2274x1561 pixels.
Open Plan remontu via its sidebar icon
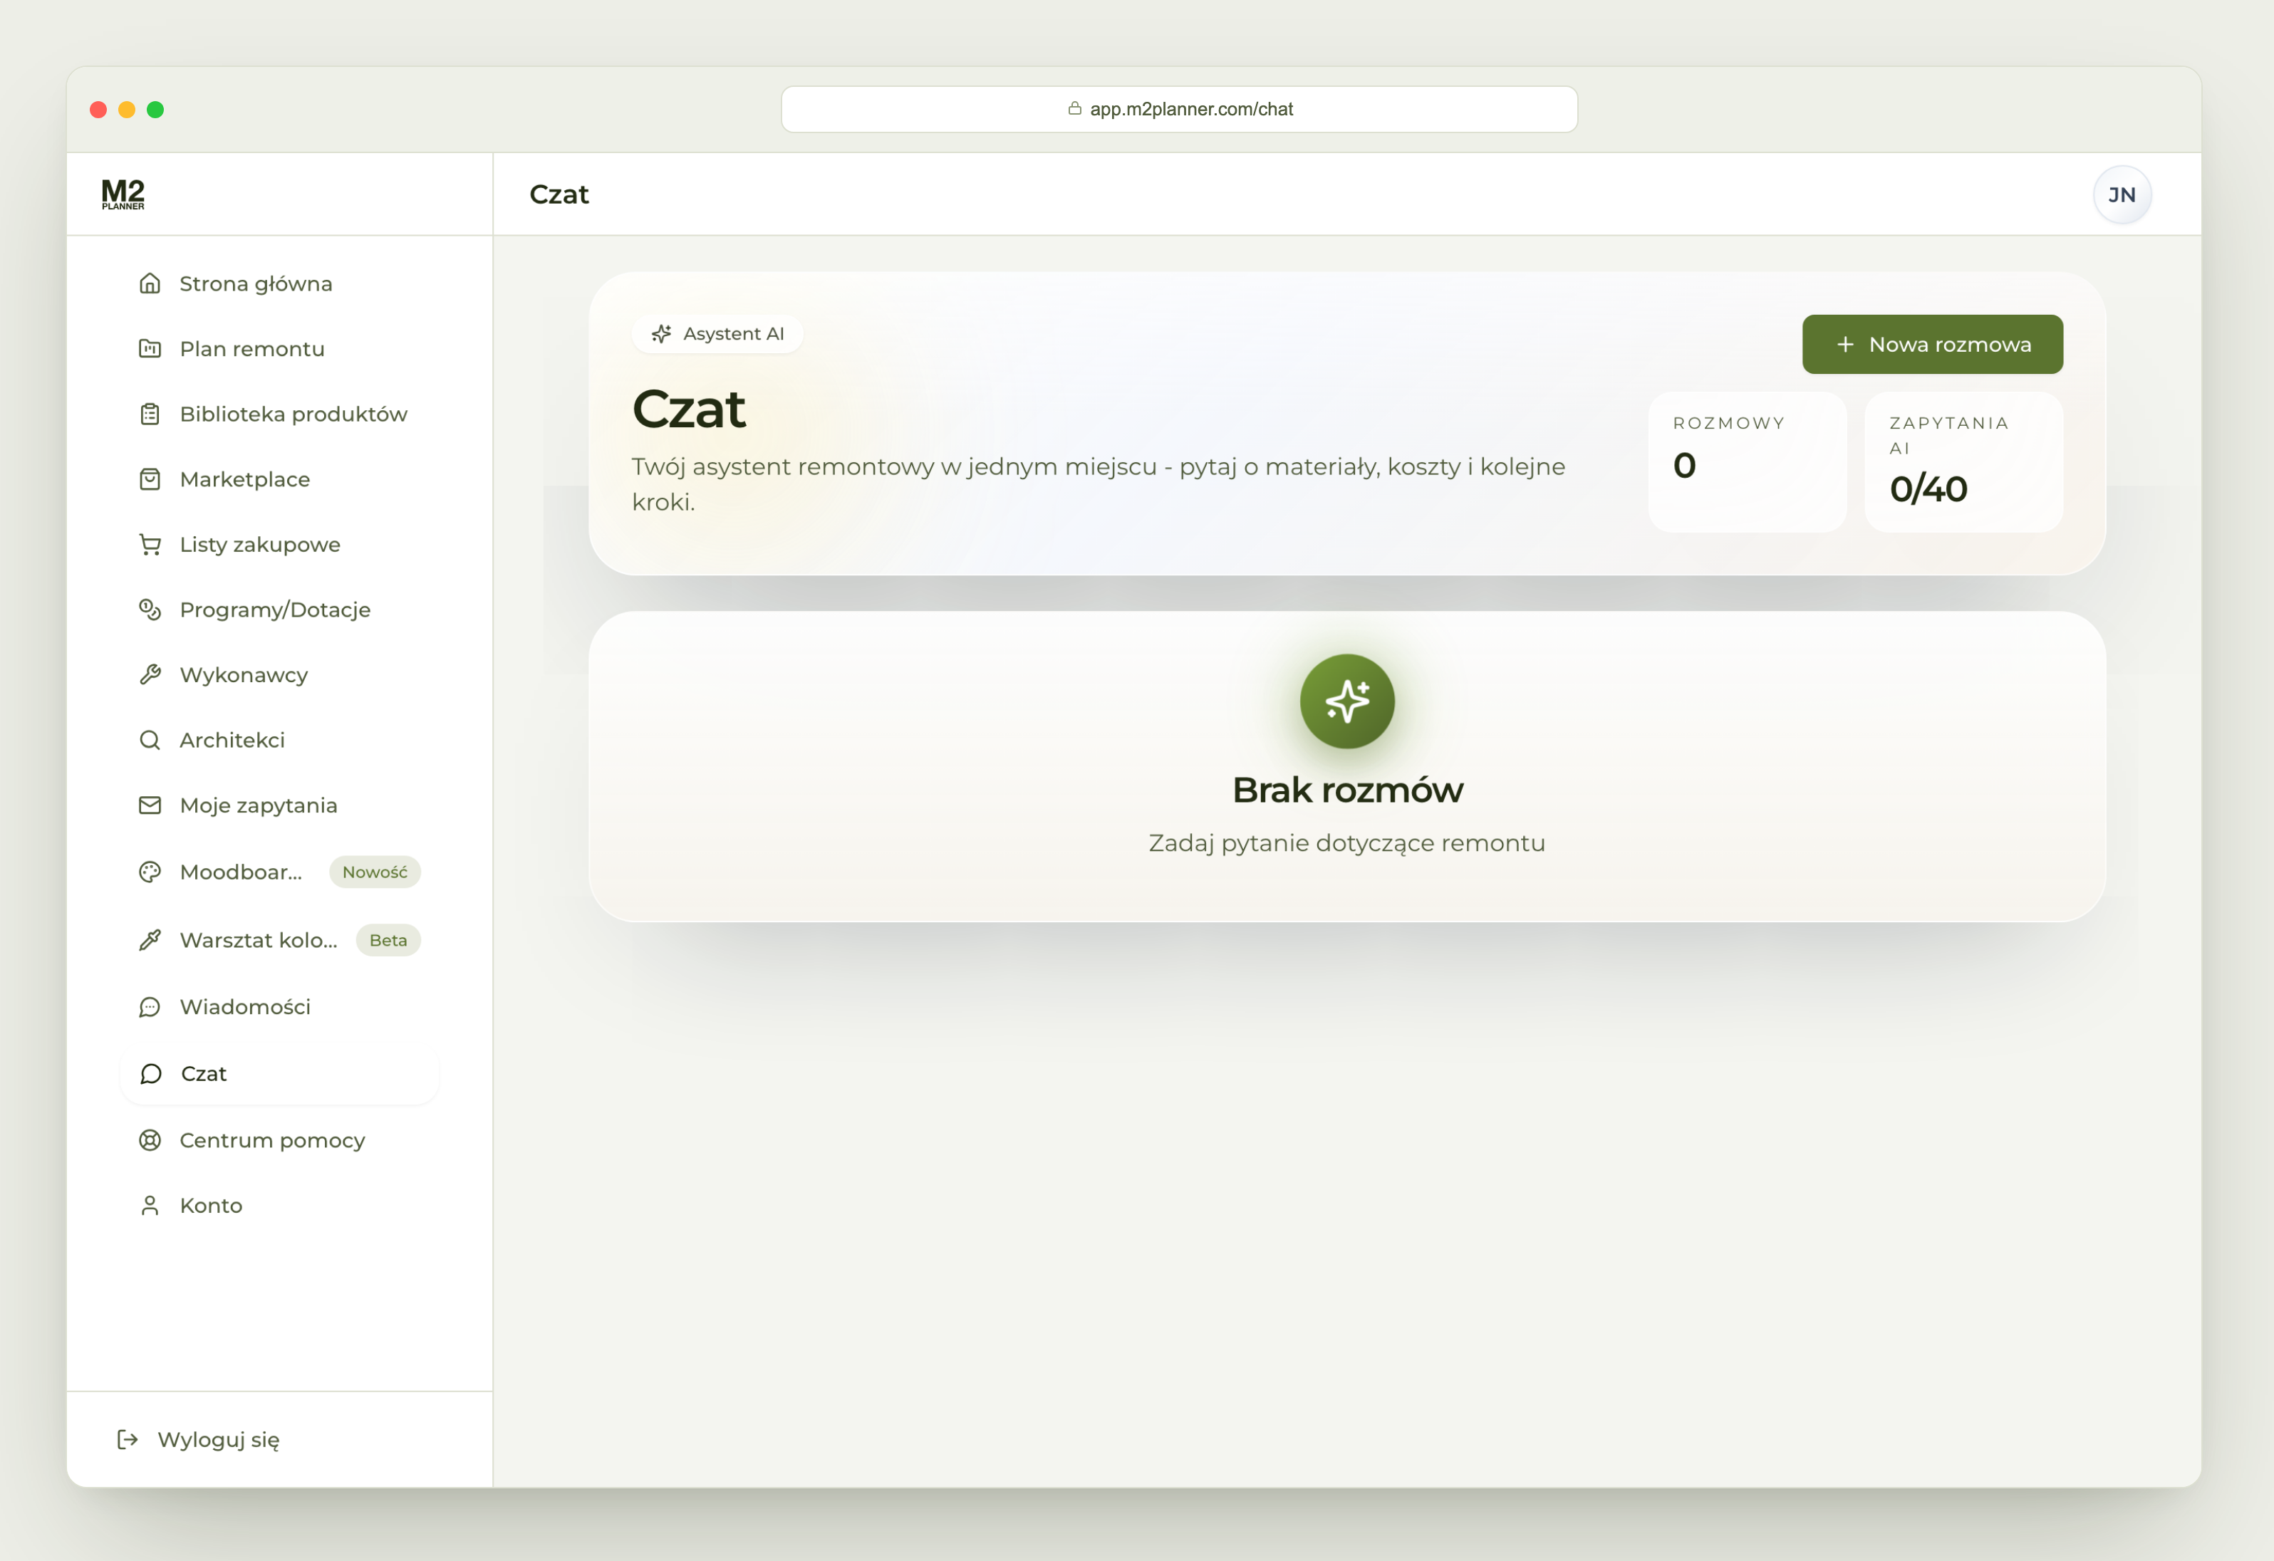coord(150,349)
